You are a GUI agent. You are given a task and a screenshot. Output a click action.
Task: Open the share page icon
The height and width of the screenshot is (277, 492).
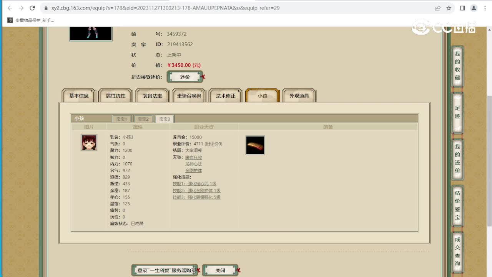[438, 8]
